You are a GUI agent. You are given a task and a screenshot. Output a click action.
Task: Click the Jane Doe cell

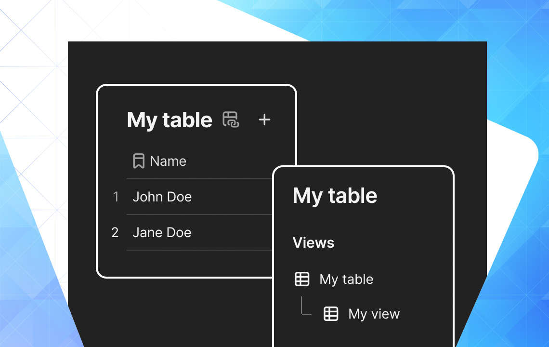[162, 232]
